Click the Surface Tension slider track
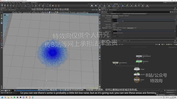Screen dimensions: 177x99 click(x=146, y=31)
